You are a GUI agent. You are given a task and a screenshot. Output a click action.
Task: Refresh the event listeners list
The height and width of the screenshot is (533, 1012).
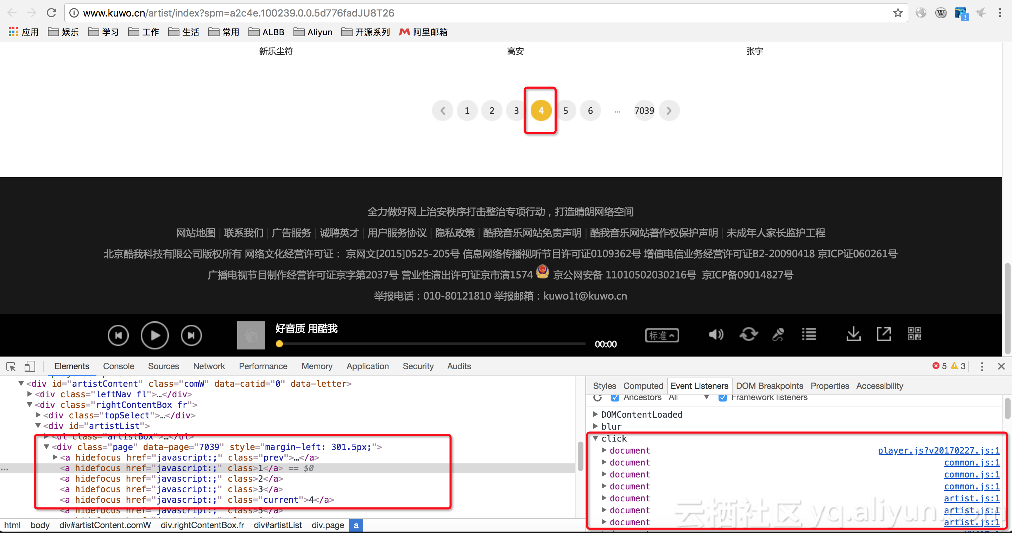point(597,397)
